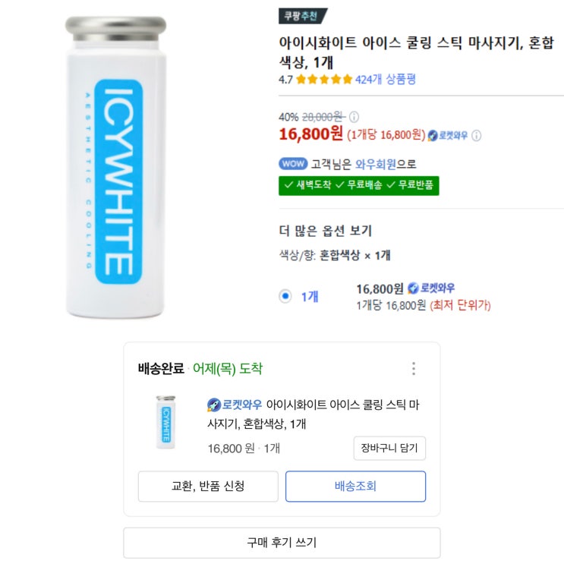Image resolution: width=564 pixels, height=564 pixels.
Task: Click the info icon beside the 28,000원 original price
Action: tap(354, 117)
